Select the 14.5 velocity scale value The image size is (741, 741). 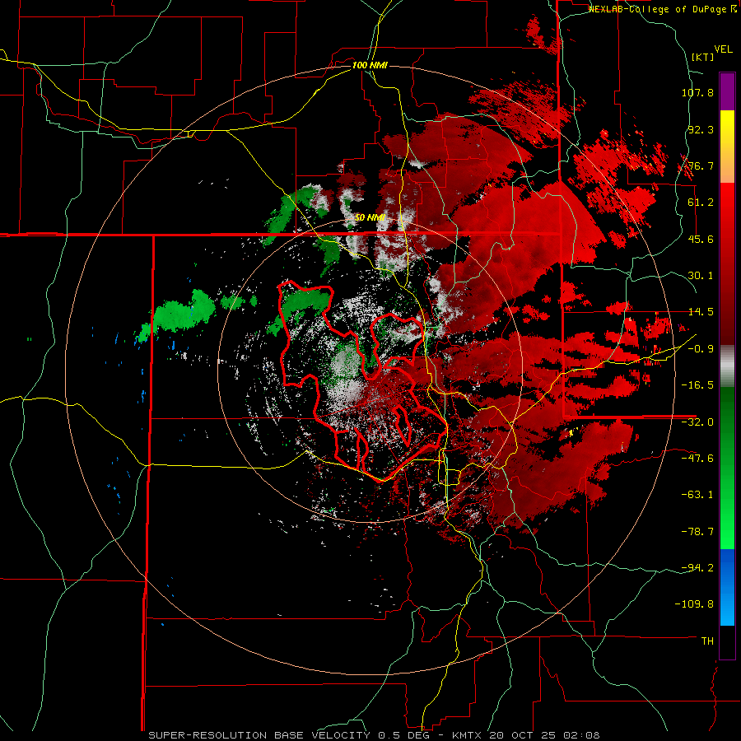701,312
